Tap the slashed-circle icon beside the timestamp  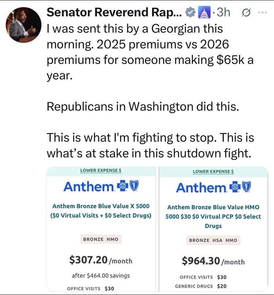pos(245,13)
